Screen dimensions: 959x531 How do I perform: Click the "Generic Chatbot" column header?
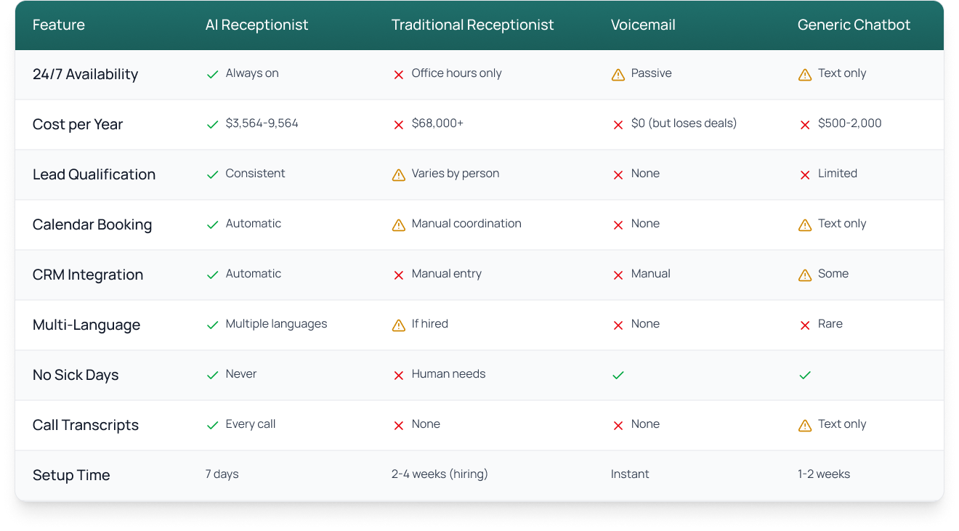854,25
